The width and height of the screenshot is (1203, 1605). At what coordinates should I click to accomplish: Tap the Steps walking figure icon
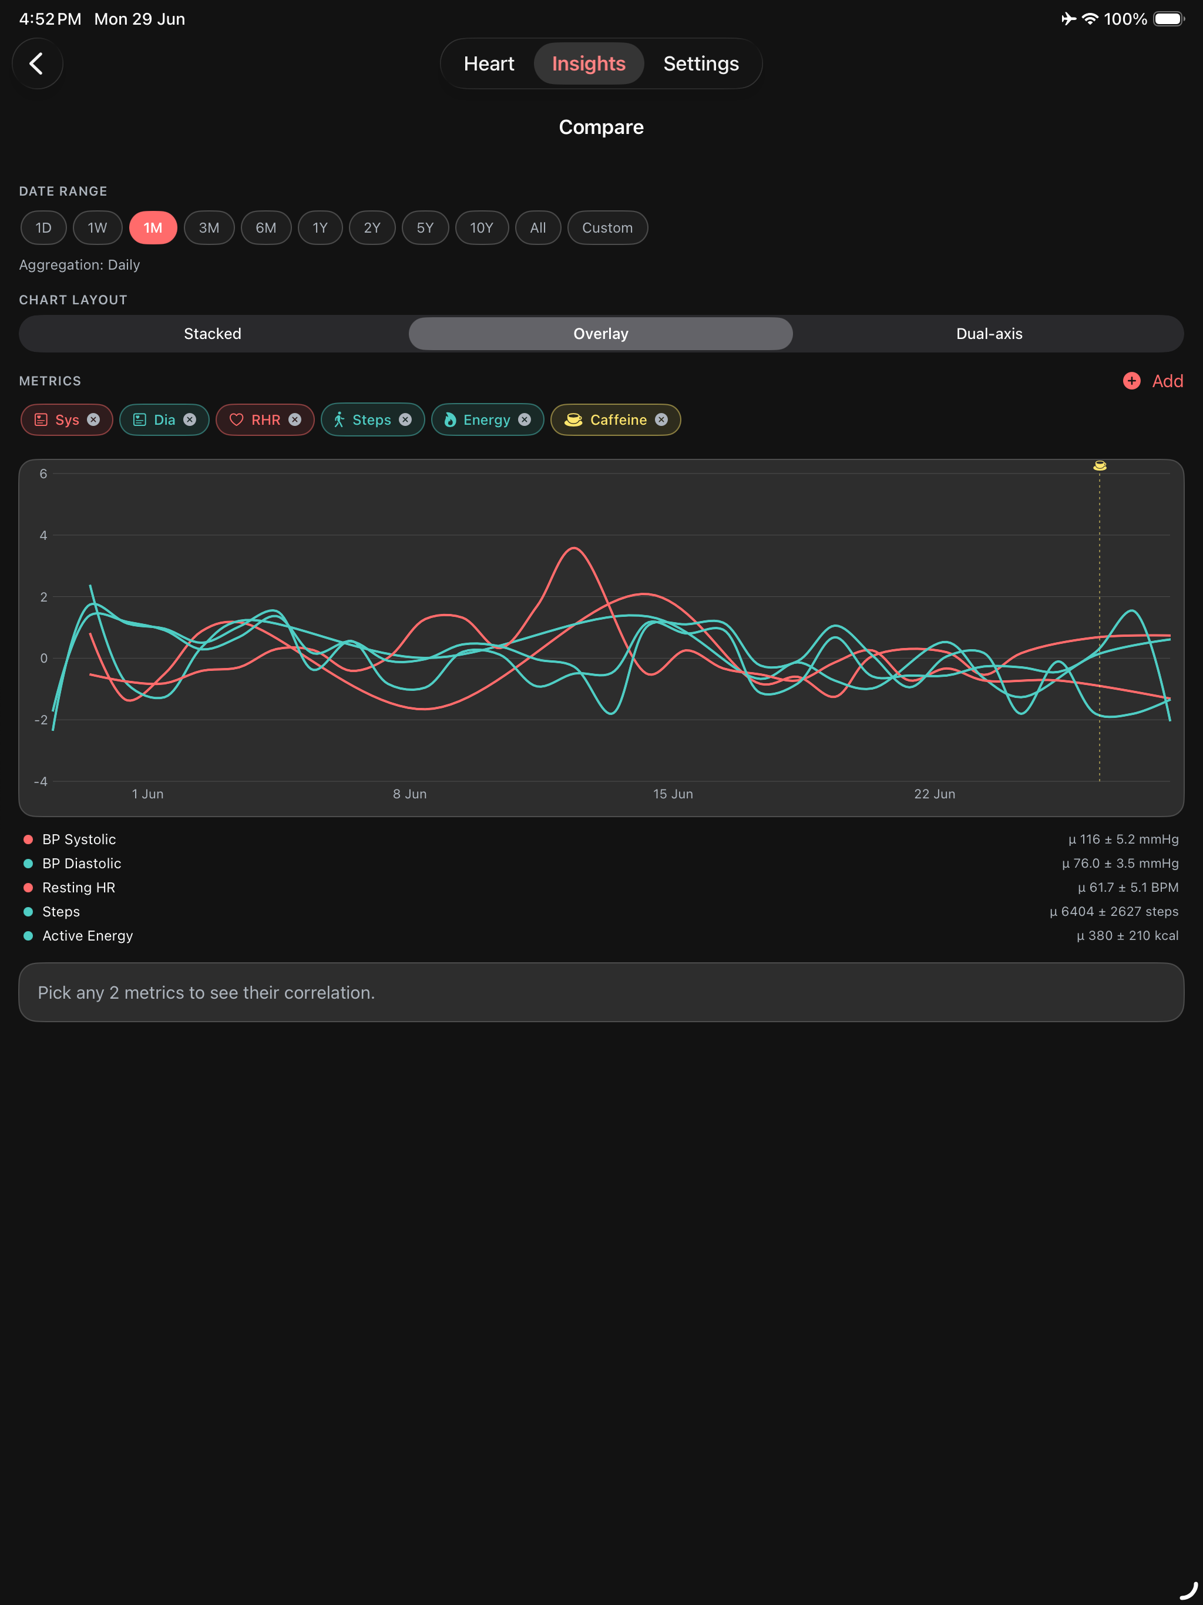(339, 419)
